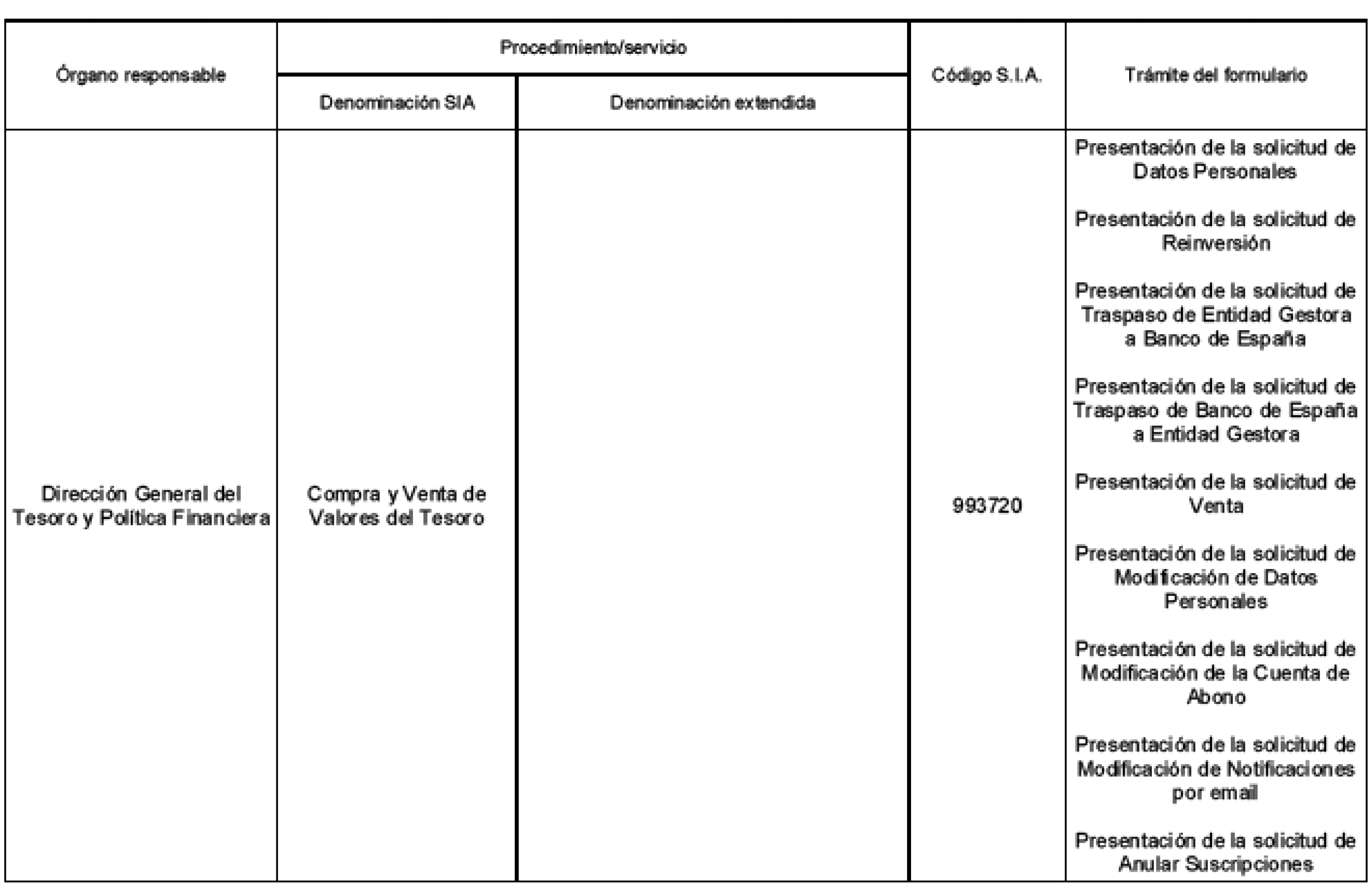Select the 'Procedimiento/servicio' header cell
The height and width of the screenshot is (895, 1370).
593,47
